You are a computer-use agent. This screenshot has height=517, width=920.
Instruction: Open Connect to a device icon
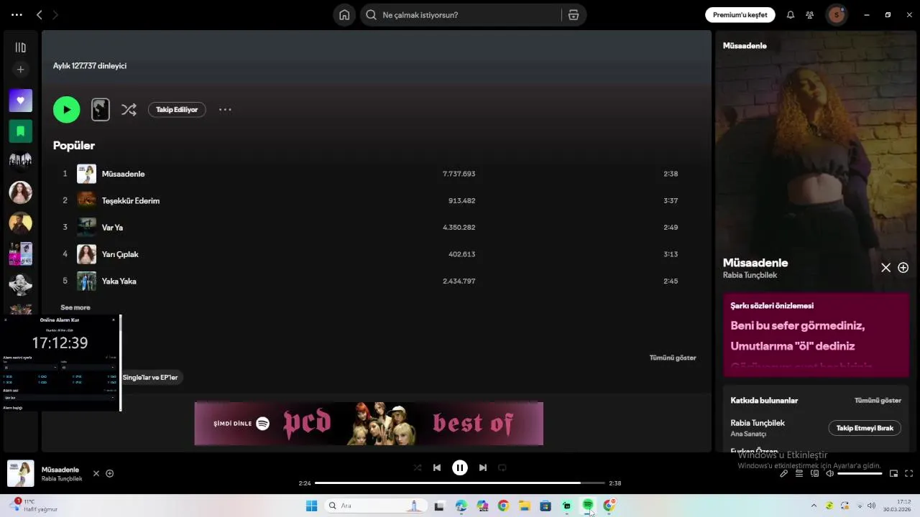[815, 474]
